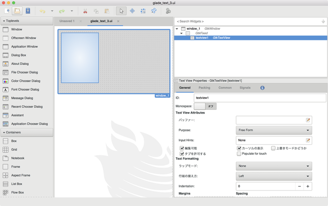
Task: Pick the Application Window widget
Action: click(x=27, y=47)
